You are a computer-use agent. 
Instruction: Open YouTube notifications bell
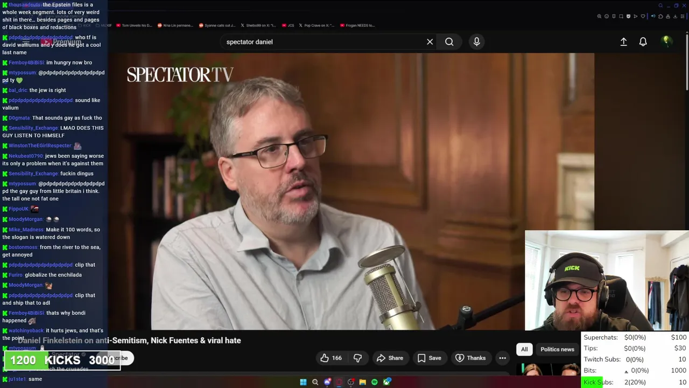tap(643, 41)
